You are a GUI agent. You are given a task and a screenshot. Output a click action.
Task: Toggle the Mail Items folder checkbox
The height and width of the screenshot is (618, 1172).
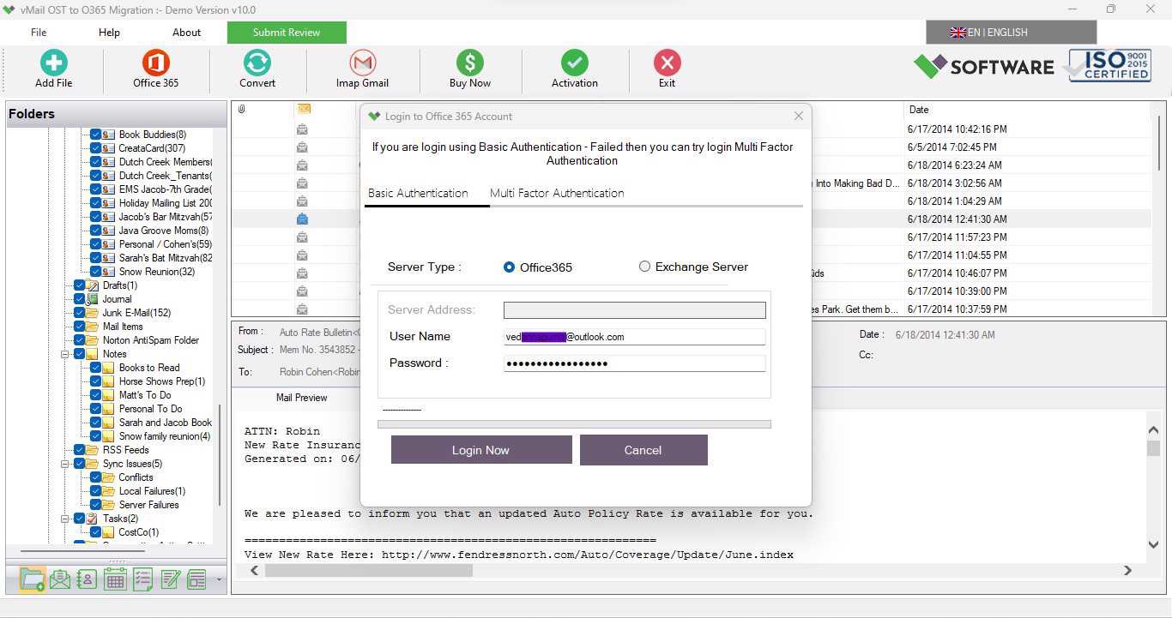pos(80,327)
